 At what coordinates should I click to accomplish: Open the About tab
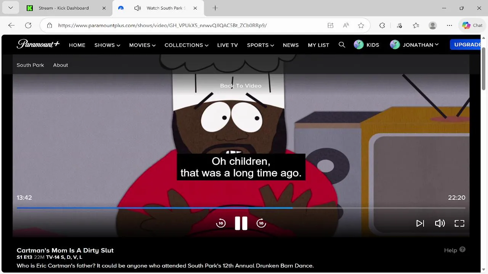coord(61,65)
